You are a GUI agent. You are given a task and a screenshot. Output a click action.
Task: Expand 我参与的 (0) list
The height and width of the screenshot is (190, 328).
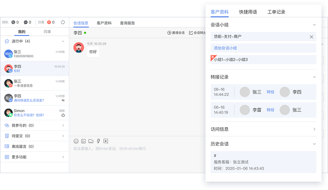pyautogui.click(x=63, y=126)
